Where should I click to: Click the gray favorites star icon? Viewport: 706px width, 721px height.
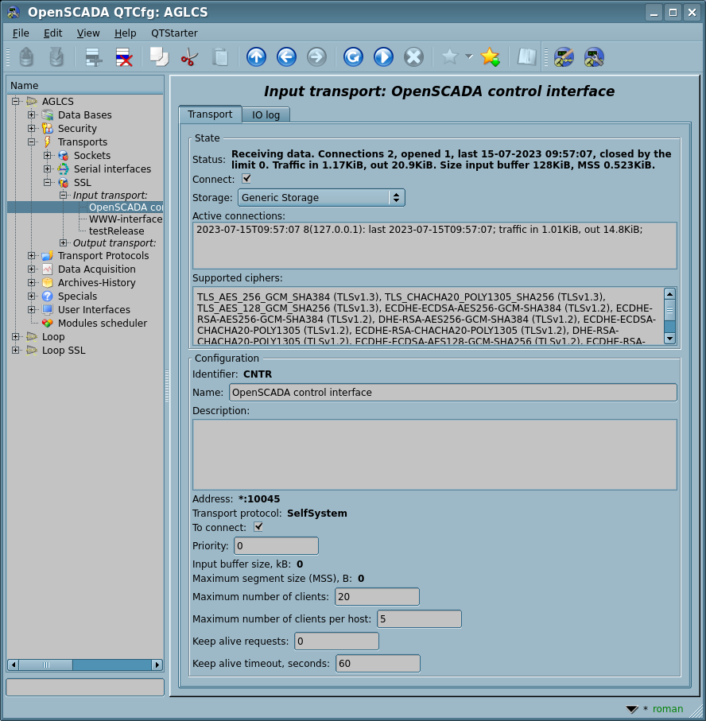[450, 57]
